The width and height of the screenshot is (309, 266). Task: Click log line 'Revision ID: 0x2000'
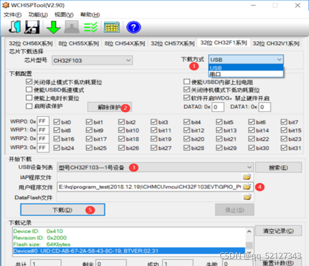pos(40,238)
